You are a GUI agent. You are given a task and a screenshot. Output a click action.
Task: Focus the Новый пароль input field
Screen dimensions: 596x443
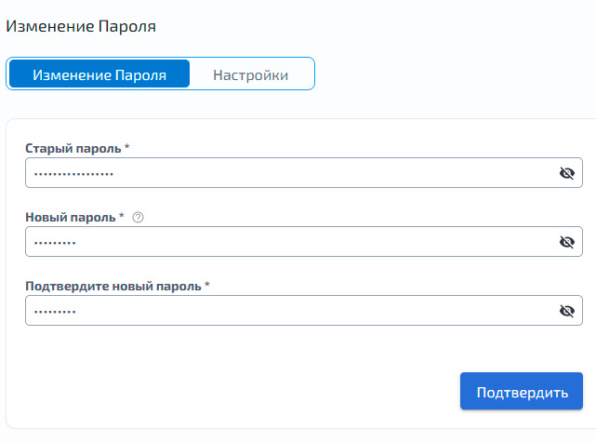[304, 242]
